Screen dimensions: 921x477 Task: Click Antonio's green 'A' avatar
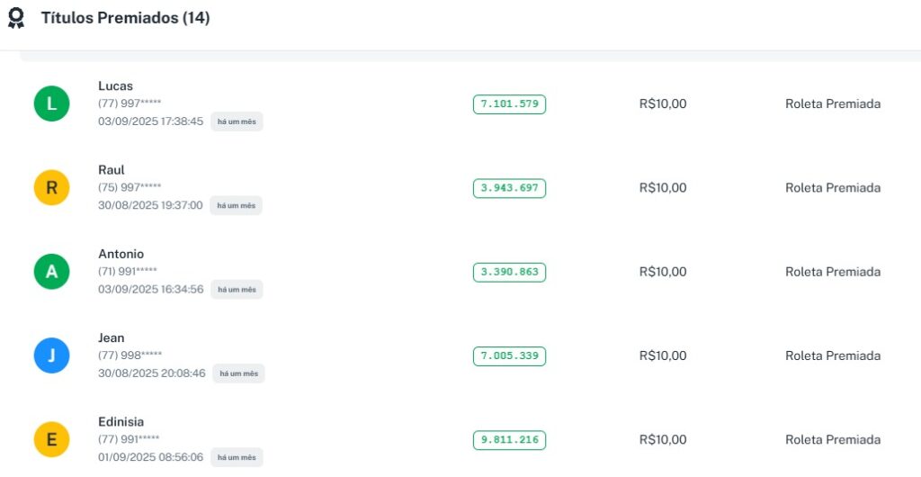pyautogui.click(x=51, y=272)
